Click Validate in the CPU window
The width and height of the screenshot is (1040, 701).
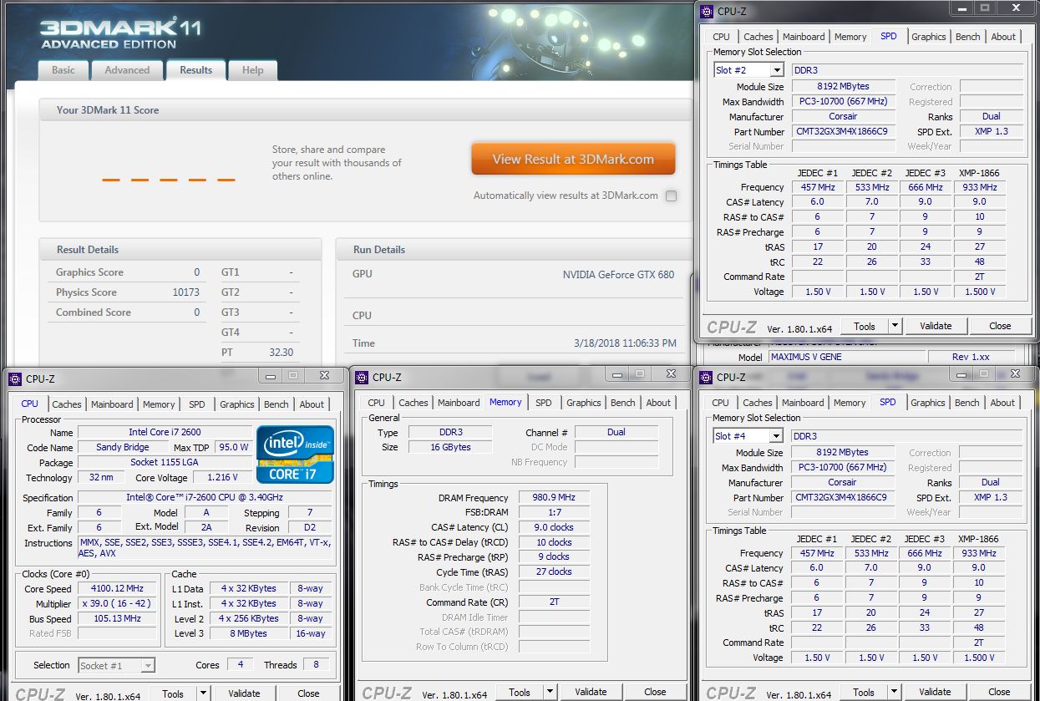pyautogui.click(x=244, y=693)
